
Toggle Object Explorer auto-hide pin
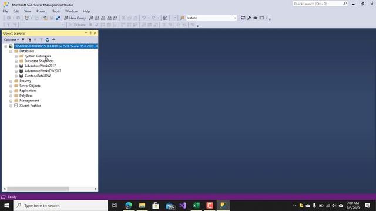click(x=90, y=33)
